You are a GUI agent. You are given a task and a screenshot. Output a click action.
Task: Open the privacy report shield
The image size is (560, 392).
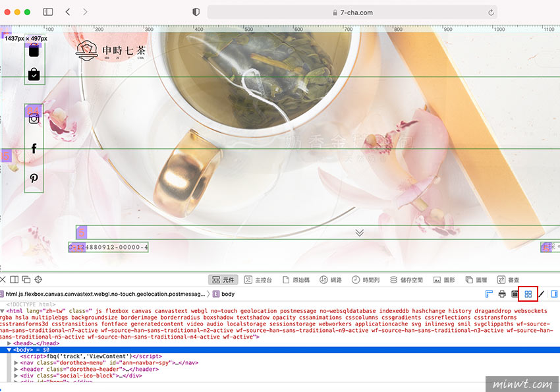[x=196, y=12]
